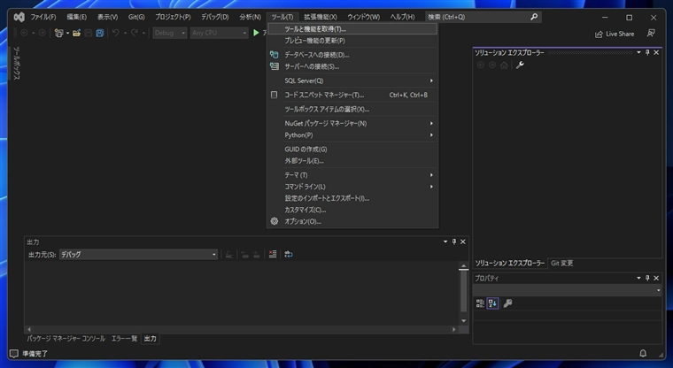Viewport: 673px width, 368px height.
Task: Select GUID の作成(G) menu entry
Action: [x=352, y=149]
